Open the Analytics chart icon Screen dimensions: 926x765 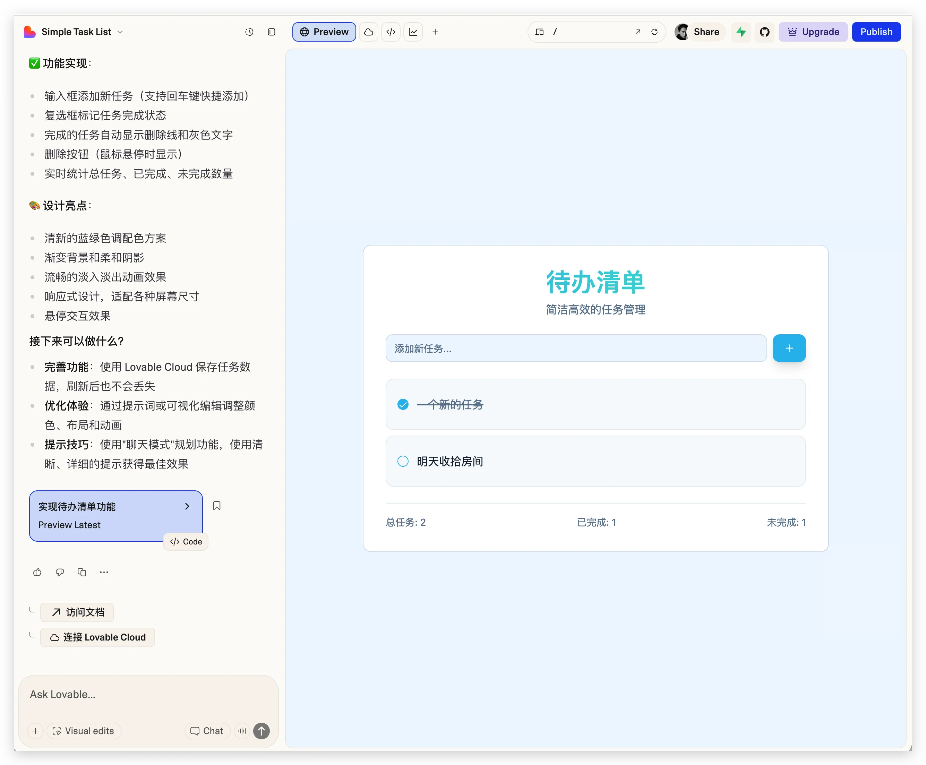coord(413,32)
